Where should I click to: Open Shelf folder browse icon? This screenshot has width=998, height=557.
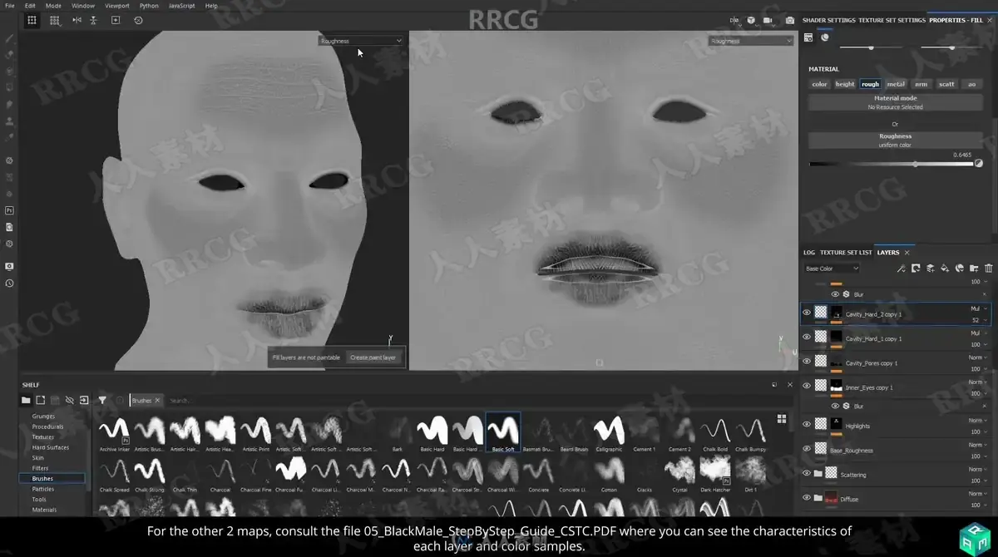(x=26, y=400)
